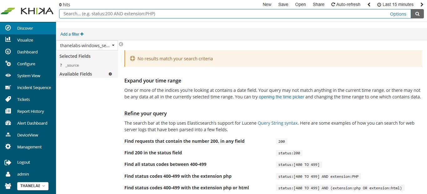
Task: Click Save in top toolbar
Action: point(283,4)
